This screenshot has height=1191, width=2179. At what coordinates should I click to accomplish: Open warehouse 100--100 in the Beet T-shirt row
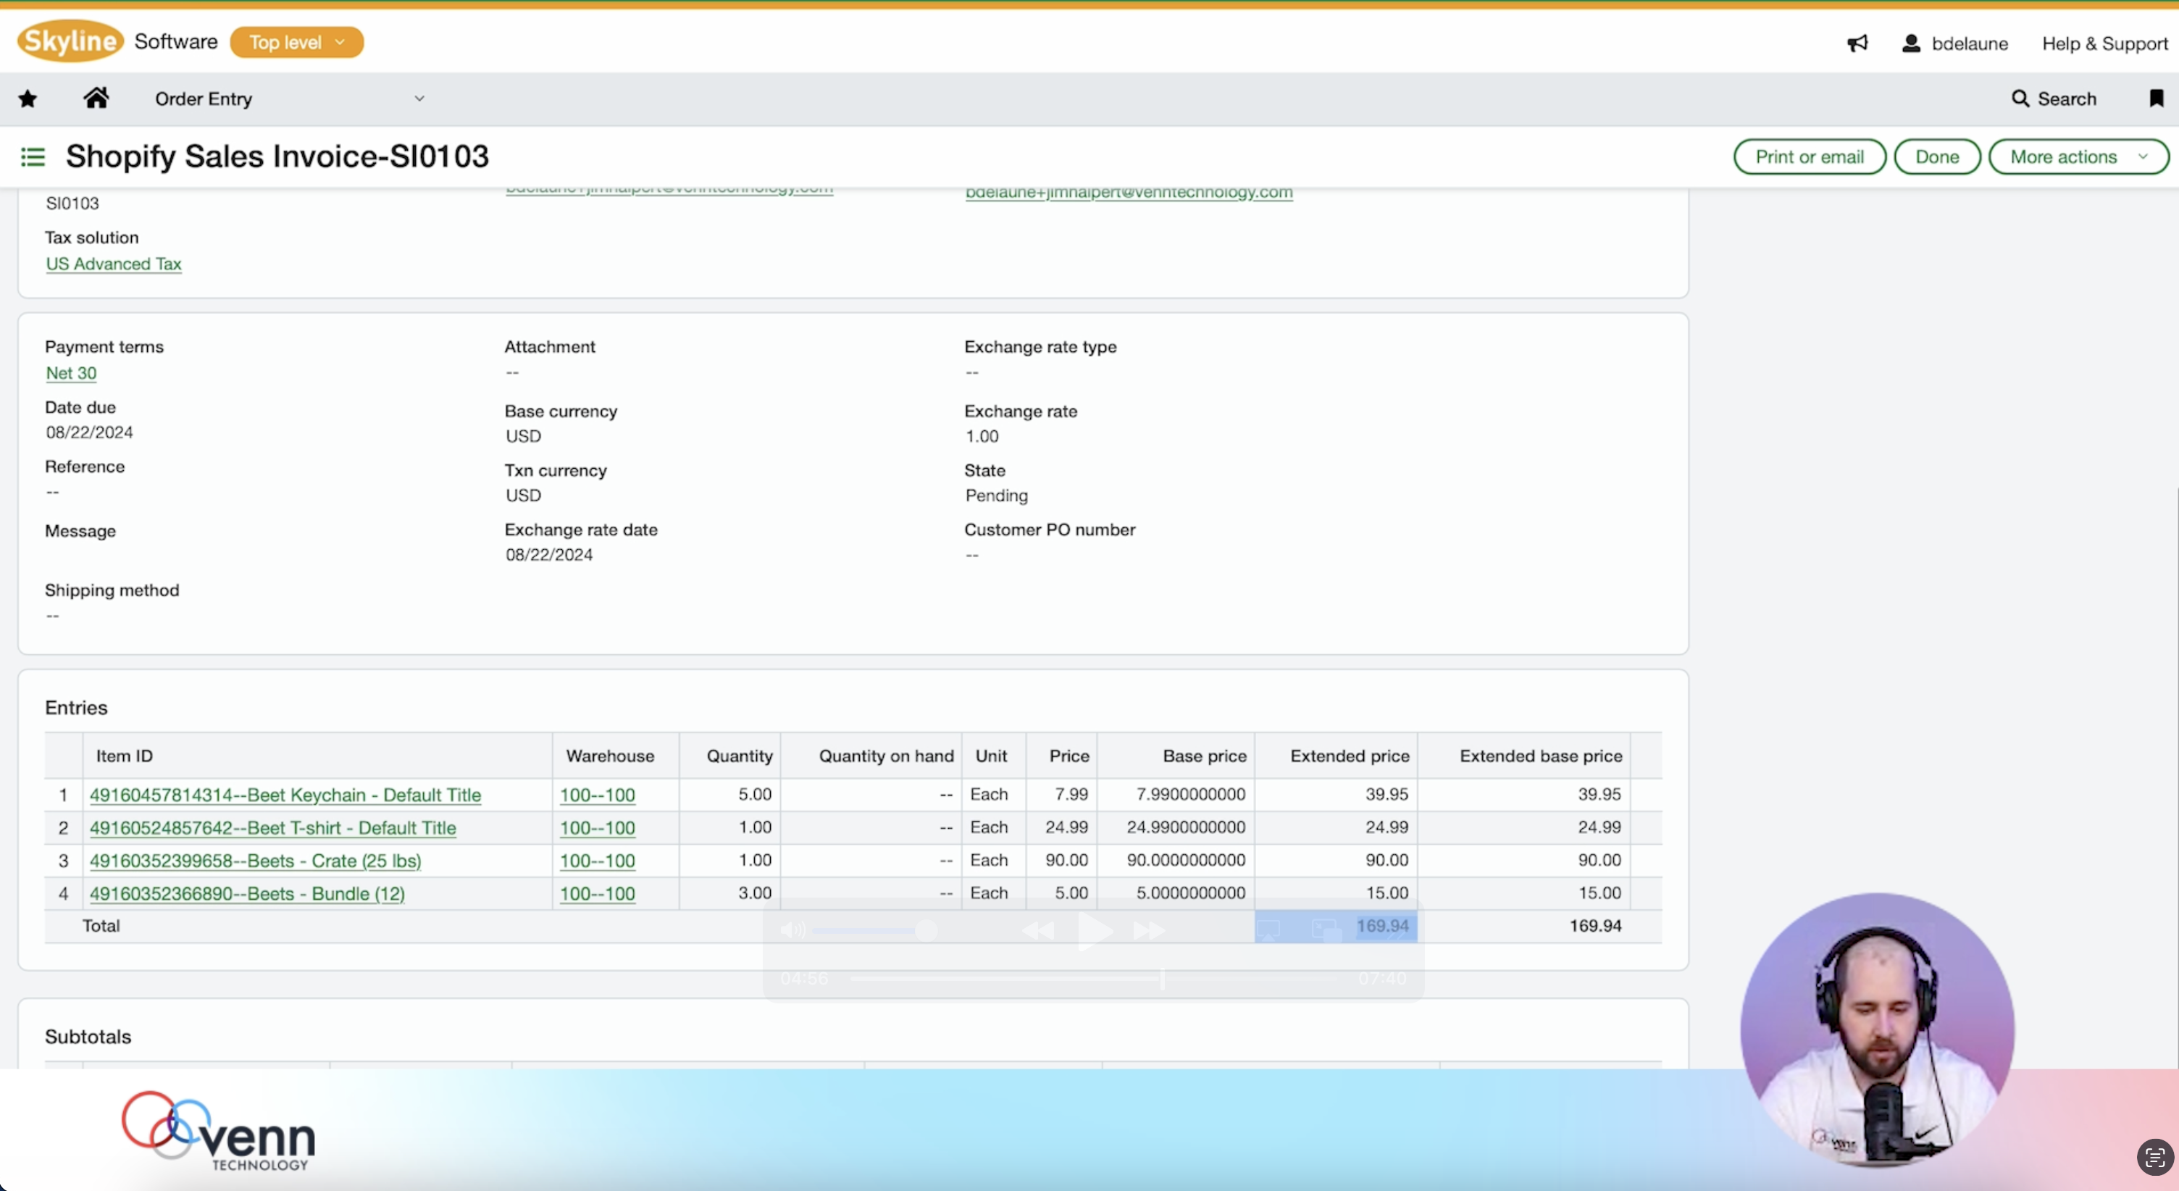tap(597, 828)
